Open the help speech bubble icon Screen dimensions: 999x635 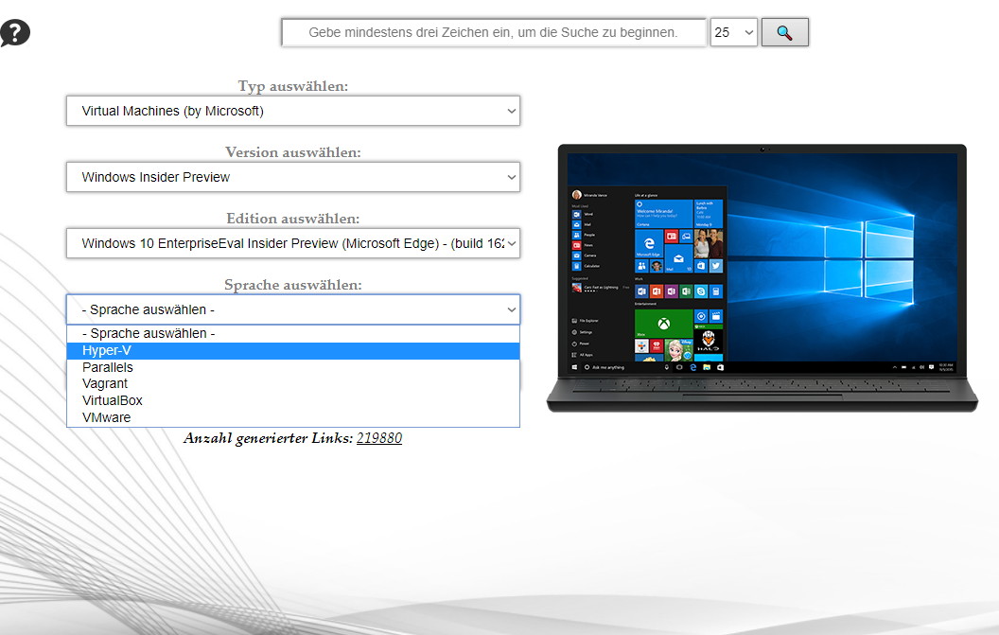pos(15,32)
